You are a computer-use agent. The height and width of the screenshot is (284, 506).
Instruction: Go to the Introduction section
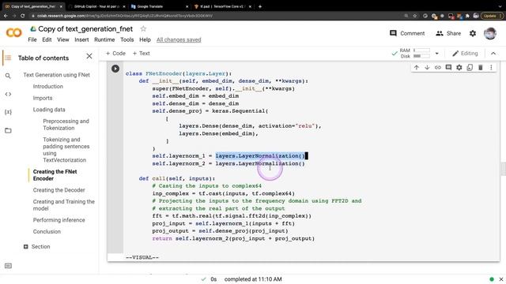(x=47, y=86)
